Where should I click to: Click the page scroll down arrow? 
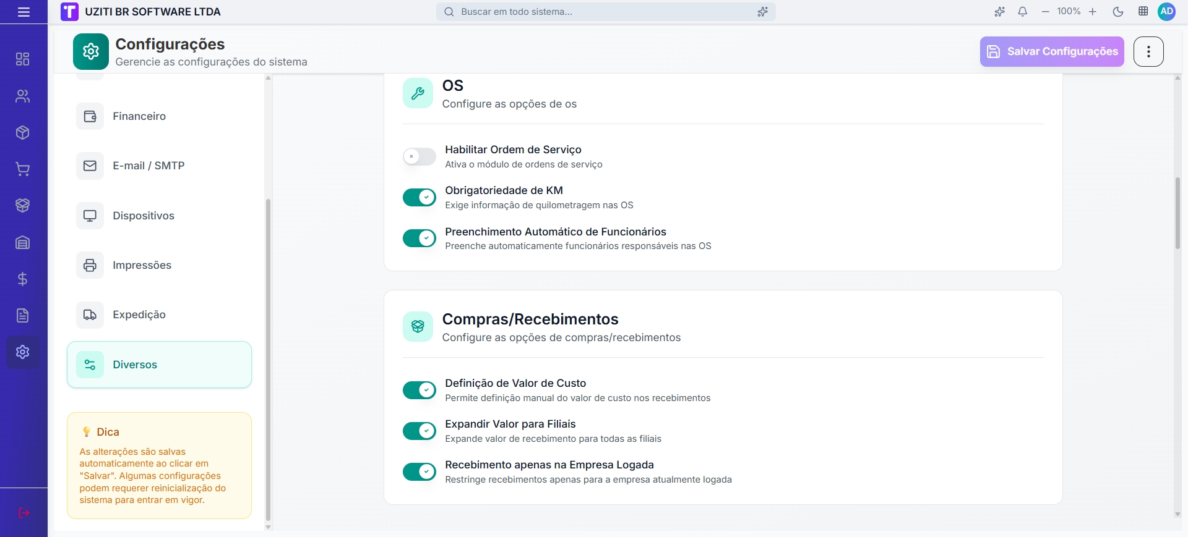pos(1177,514)
